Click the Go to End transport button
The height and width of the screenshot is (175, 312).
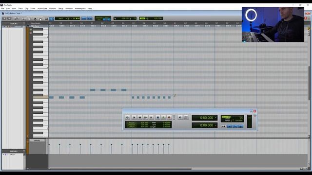click(x=151, y=118)
